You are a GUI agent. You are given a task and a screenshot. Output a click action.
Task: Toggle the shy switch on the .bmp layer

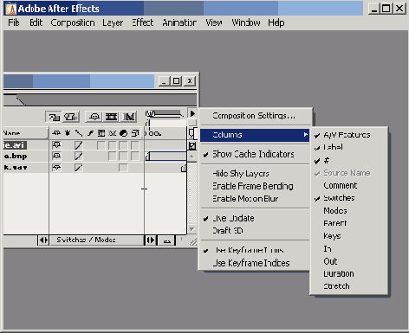pos(56,157)
